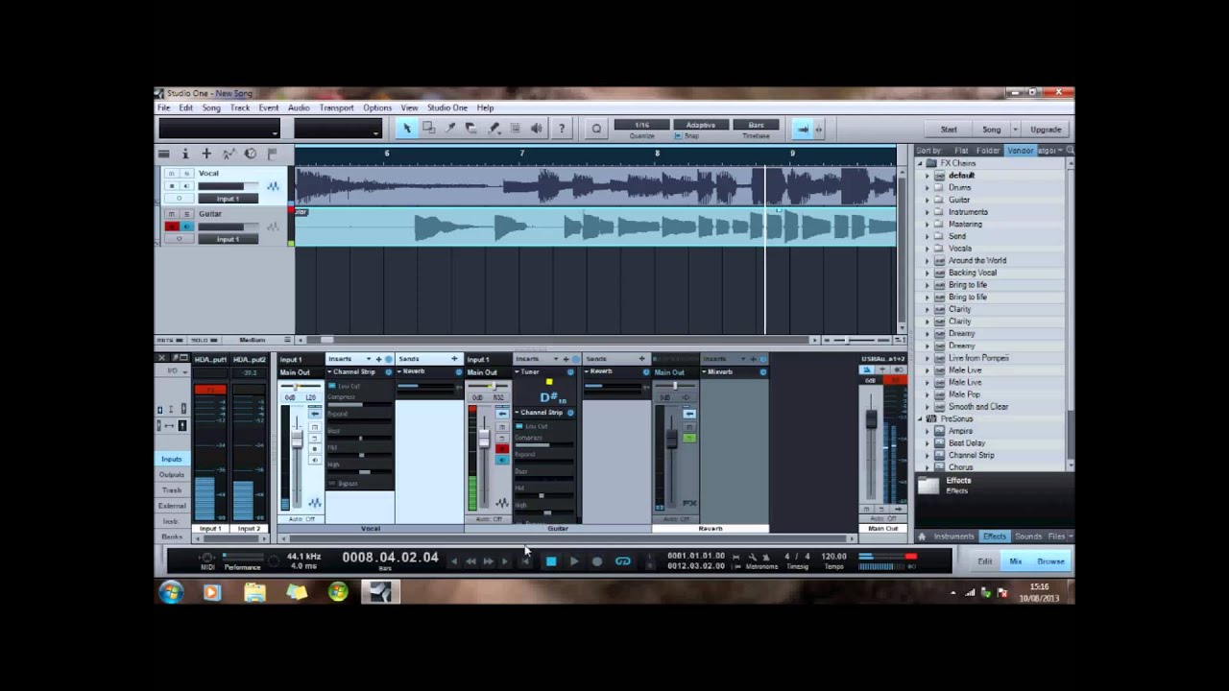Adjust the Vocal channel volume fader
The height and width of the screenshot is (691, 1229).
coord(297,439)
